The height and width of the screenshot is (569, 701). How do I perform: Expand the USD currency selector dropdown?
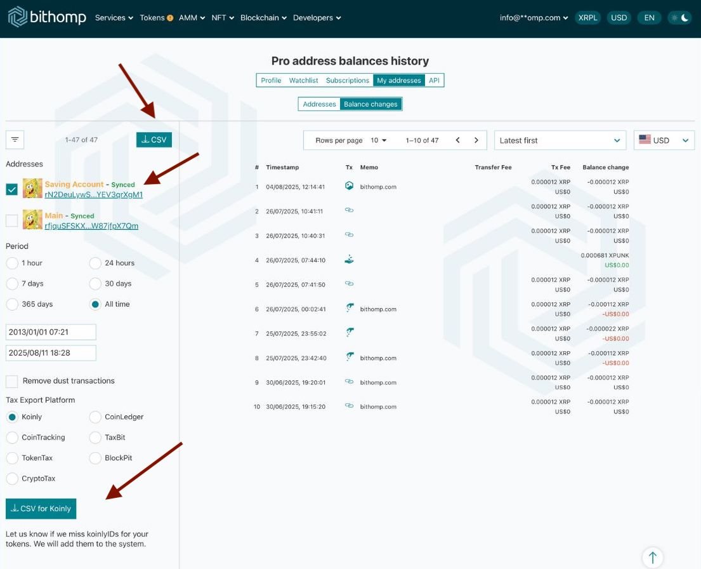tap(664, 140)
